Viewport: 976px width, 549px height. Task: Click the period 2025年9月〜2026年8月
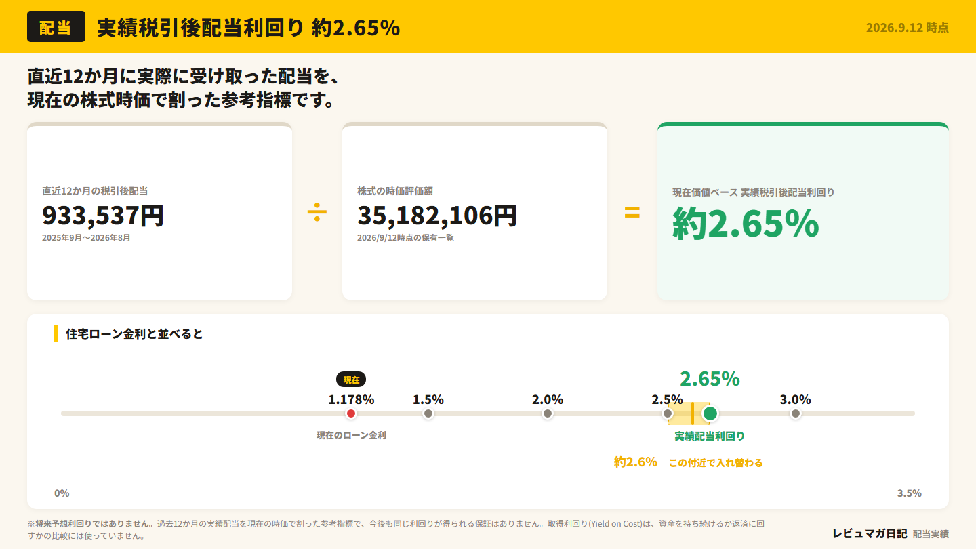[86, 238]
